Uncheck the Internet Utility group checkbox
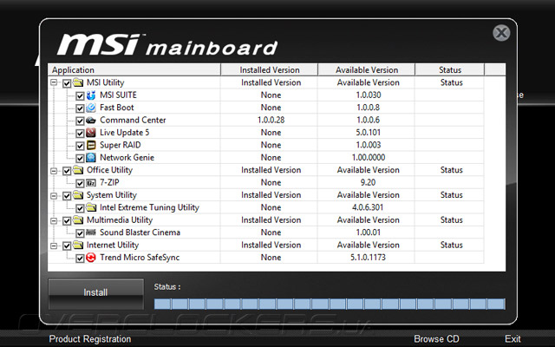555x347 pixels. (x=67, y=246)
